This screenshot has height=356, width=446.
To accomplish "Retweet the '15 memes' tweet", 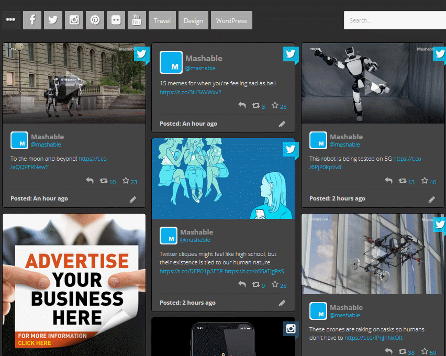I will coord(256,106).
